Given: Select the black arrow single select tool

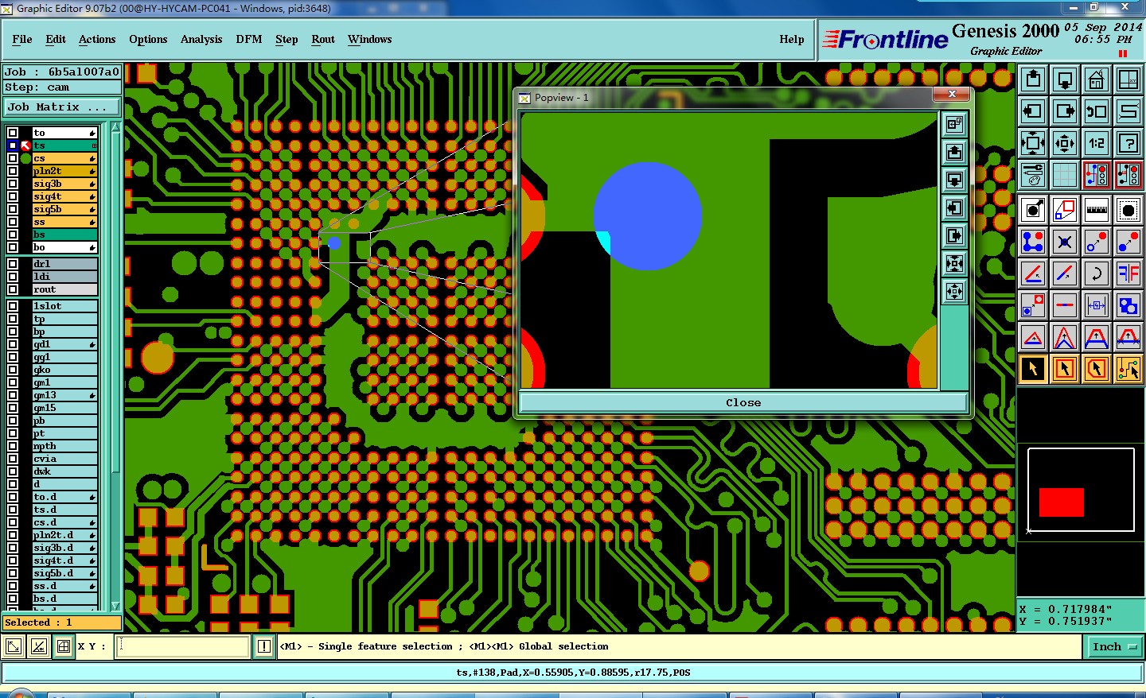Looking at the screenshot, I should click(x=1033, y=369).
